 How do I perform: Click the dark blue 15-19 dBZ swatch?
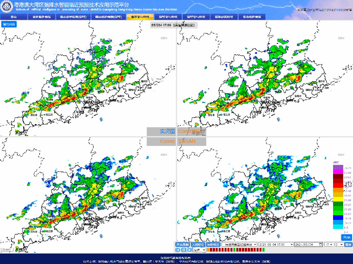click(x=338, y=218)
